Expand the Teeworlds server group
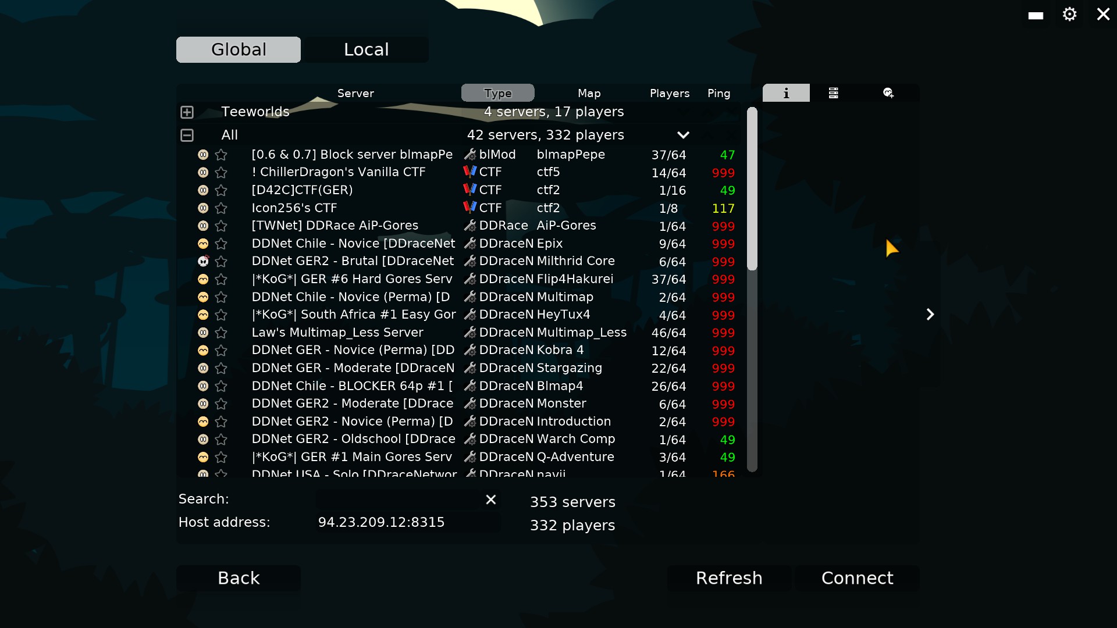 (x=187, y=112)
